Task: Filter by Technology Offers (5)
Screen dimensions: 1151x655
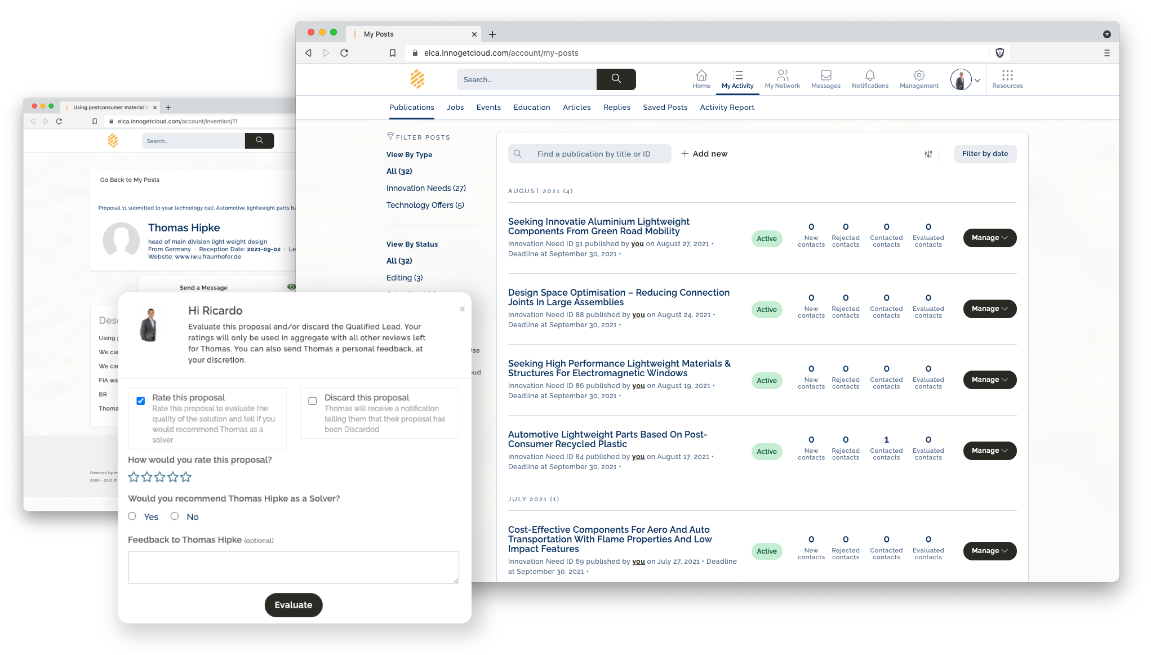Action: (425, 205)
